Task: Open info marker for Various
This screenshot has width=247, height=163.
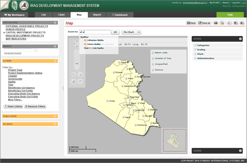Action: pyautogui.click(x=153, y=70)
